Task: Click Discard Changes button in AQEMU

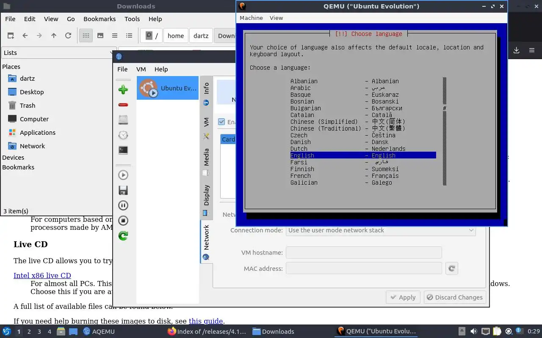Action: point(454,297)
